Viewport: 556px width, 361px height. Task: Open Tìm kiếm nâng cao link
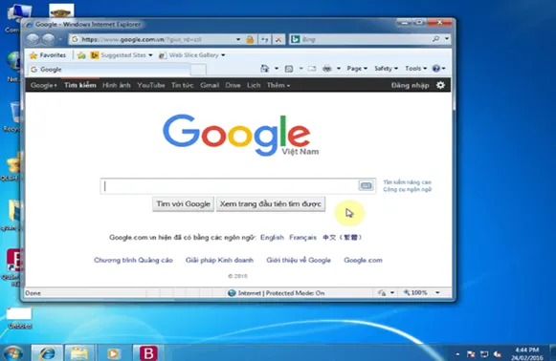click(x=407, y=182)
